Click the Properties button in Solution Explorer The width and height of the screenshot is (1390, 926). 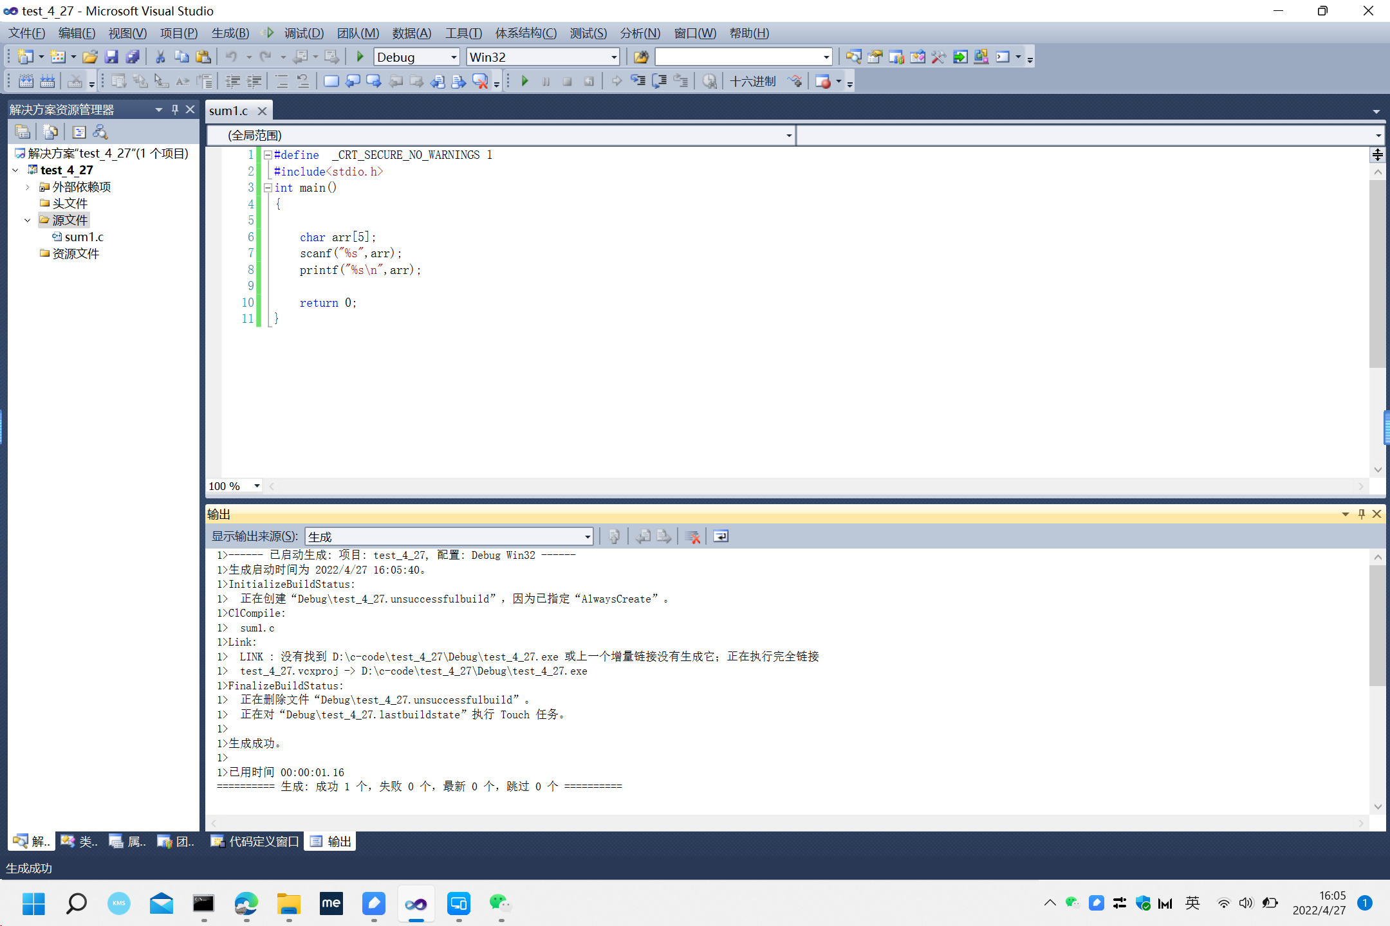click(x=23, y=132)
